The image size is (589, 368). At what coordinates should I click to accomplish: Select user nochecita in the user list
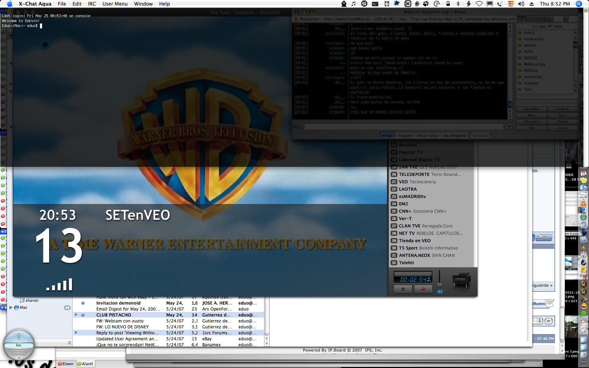[x=533, y=77]
